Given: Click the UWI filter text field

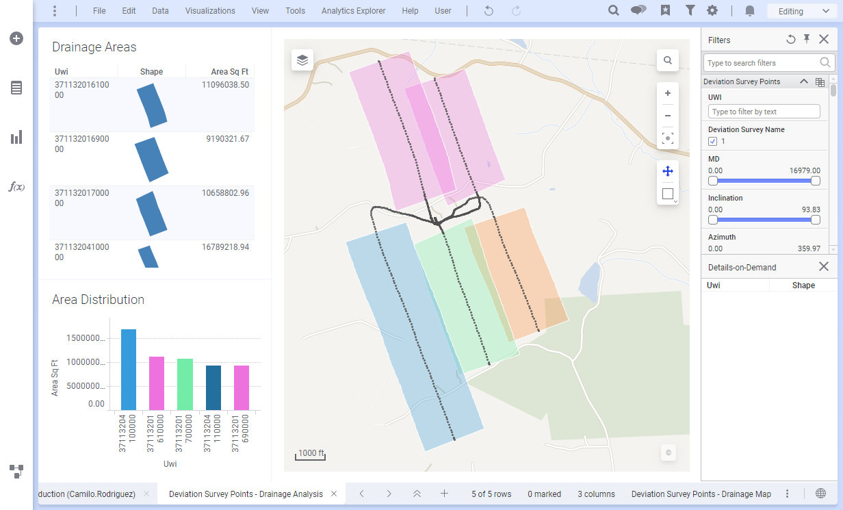Looking at the screenshot, I should (764, 112).
